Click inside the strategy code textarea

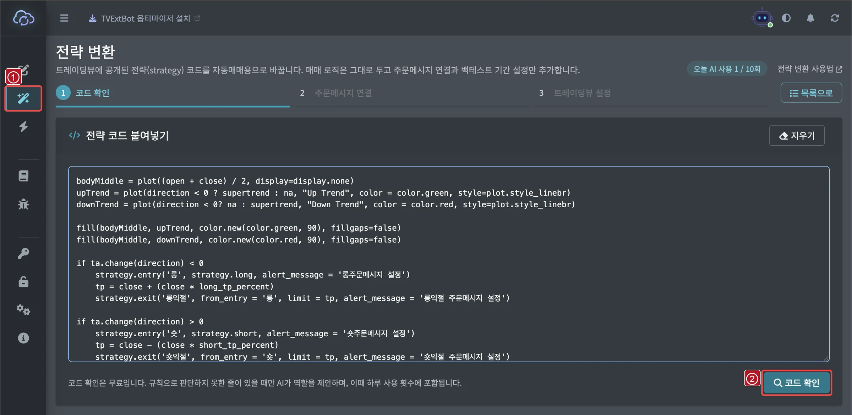pos(449,264)
